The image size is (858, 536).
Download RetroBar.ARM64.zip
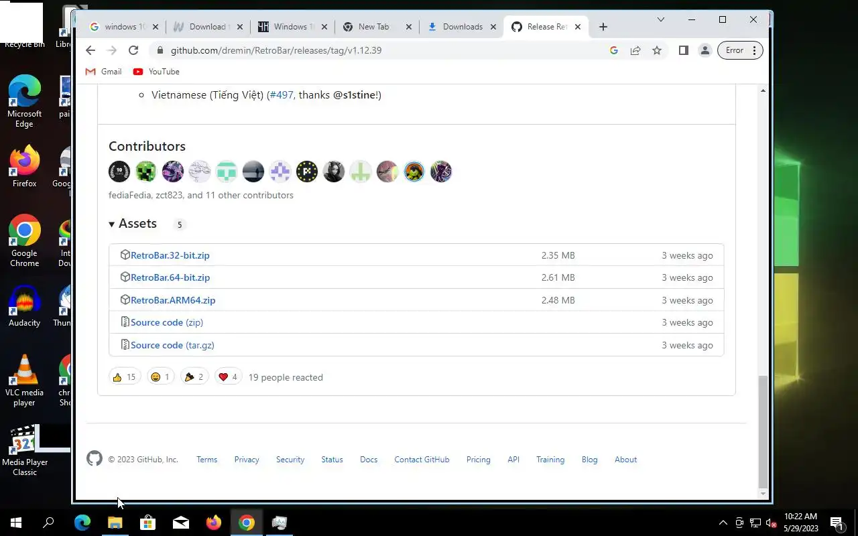173,300
